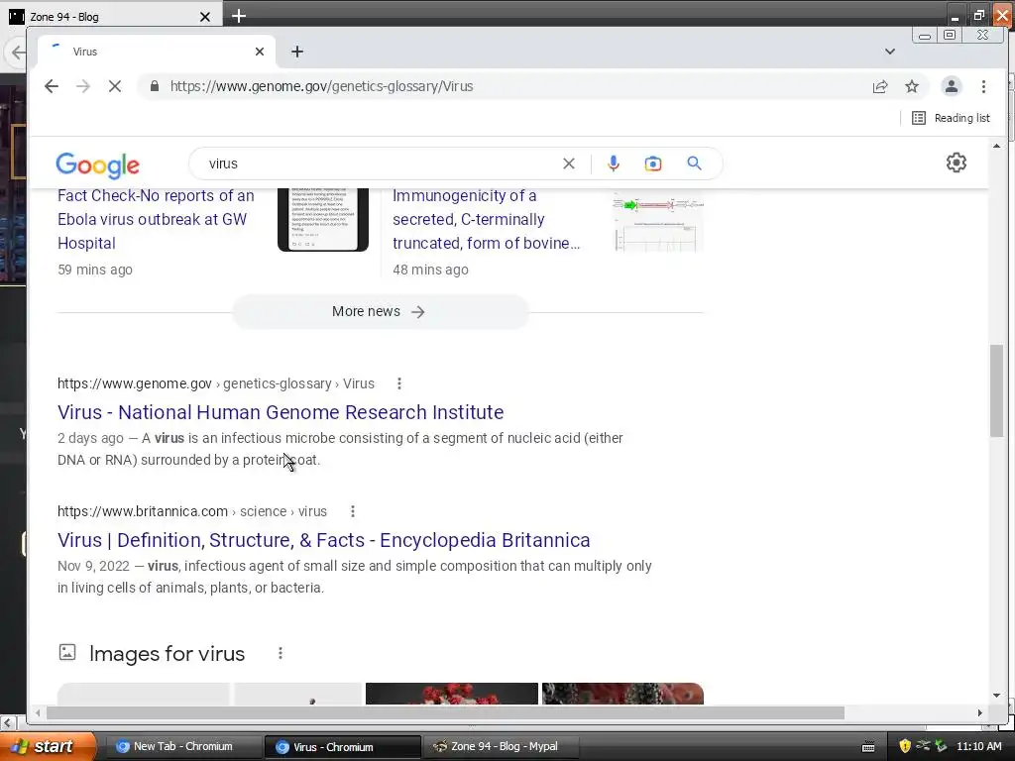The image size is (1015, 761).
Task: Click the More news button
Action: 380,312
